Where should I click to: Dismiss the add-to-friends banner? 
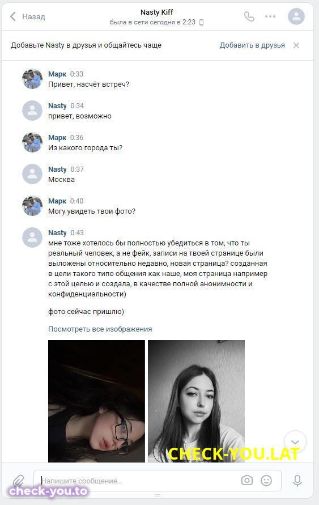296,45
